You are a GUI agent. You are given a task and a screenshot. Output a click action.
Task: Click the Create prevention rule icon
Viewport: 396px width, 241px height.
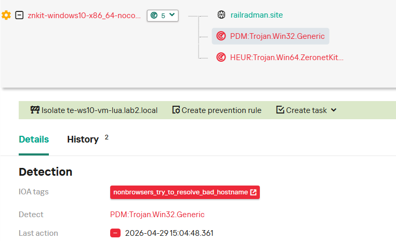point(176,110)
